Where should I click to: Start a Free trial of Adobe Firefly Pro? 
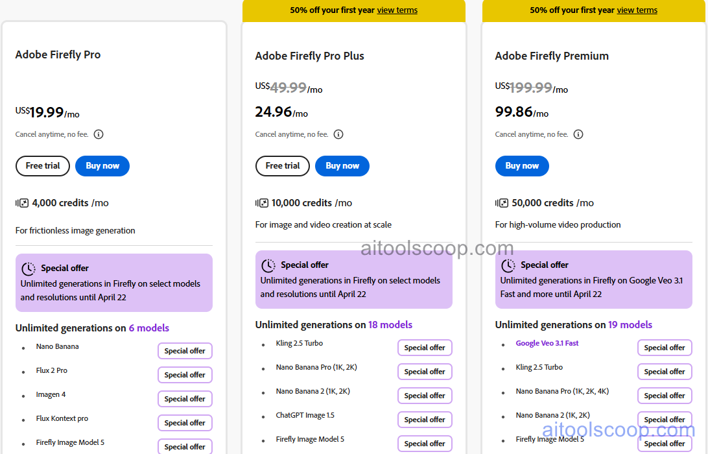pyautogui.click(x=42, y=166)
